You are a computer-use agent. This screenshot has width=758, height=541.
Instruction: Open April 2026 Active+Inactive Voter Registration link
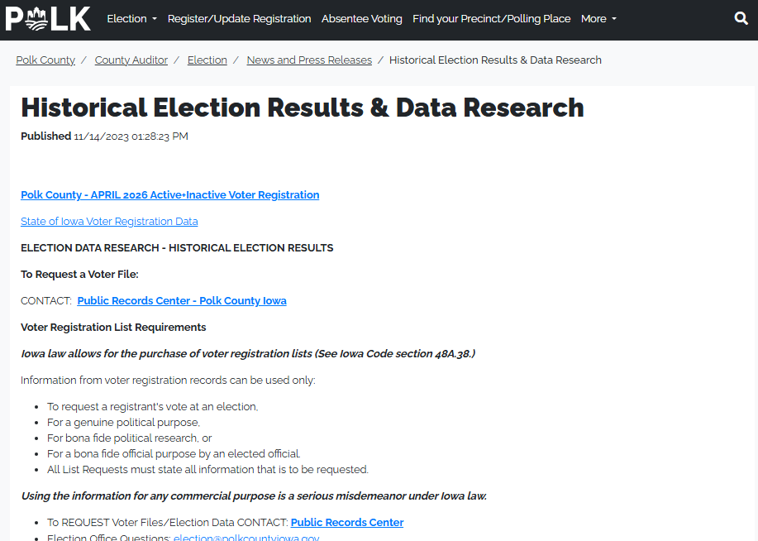pyautogui.click(x=169, y=195)
